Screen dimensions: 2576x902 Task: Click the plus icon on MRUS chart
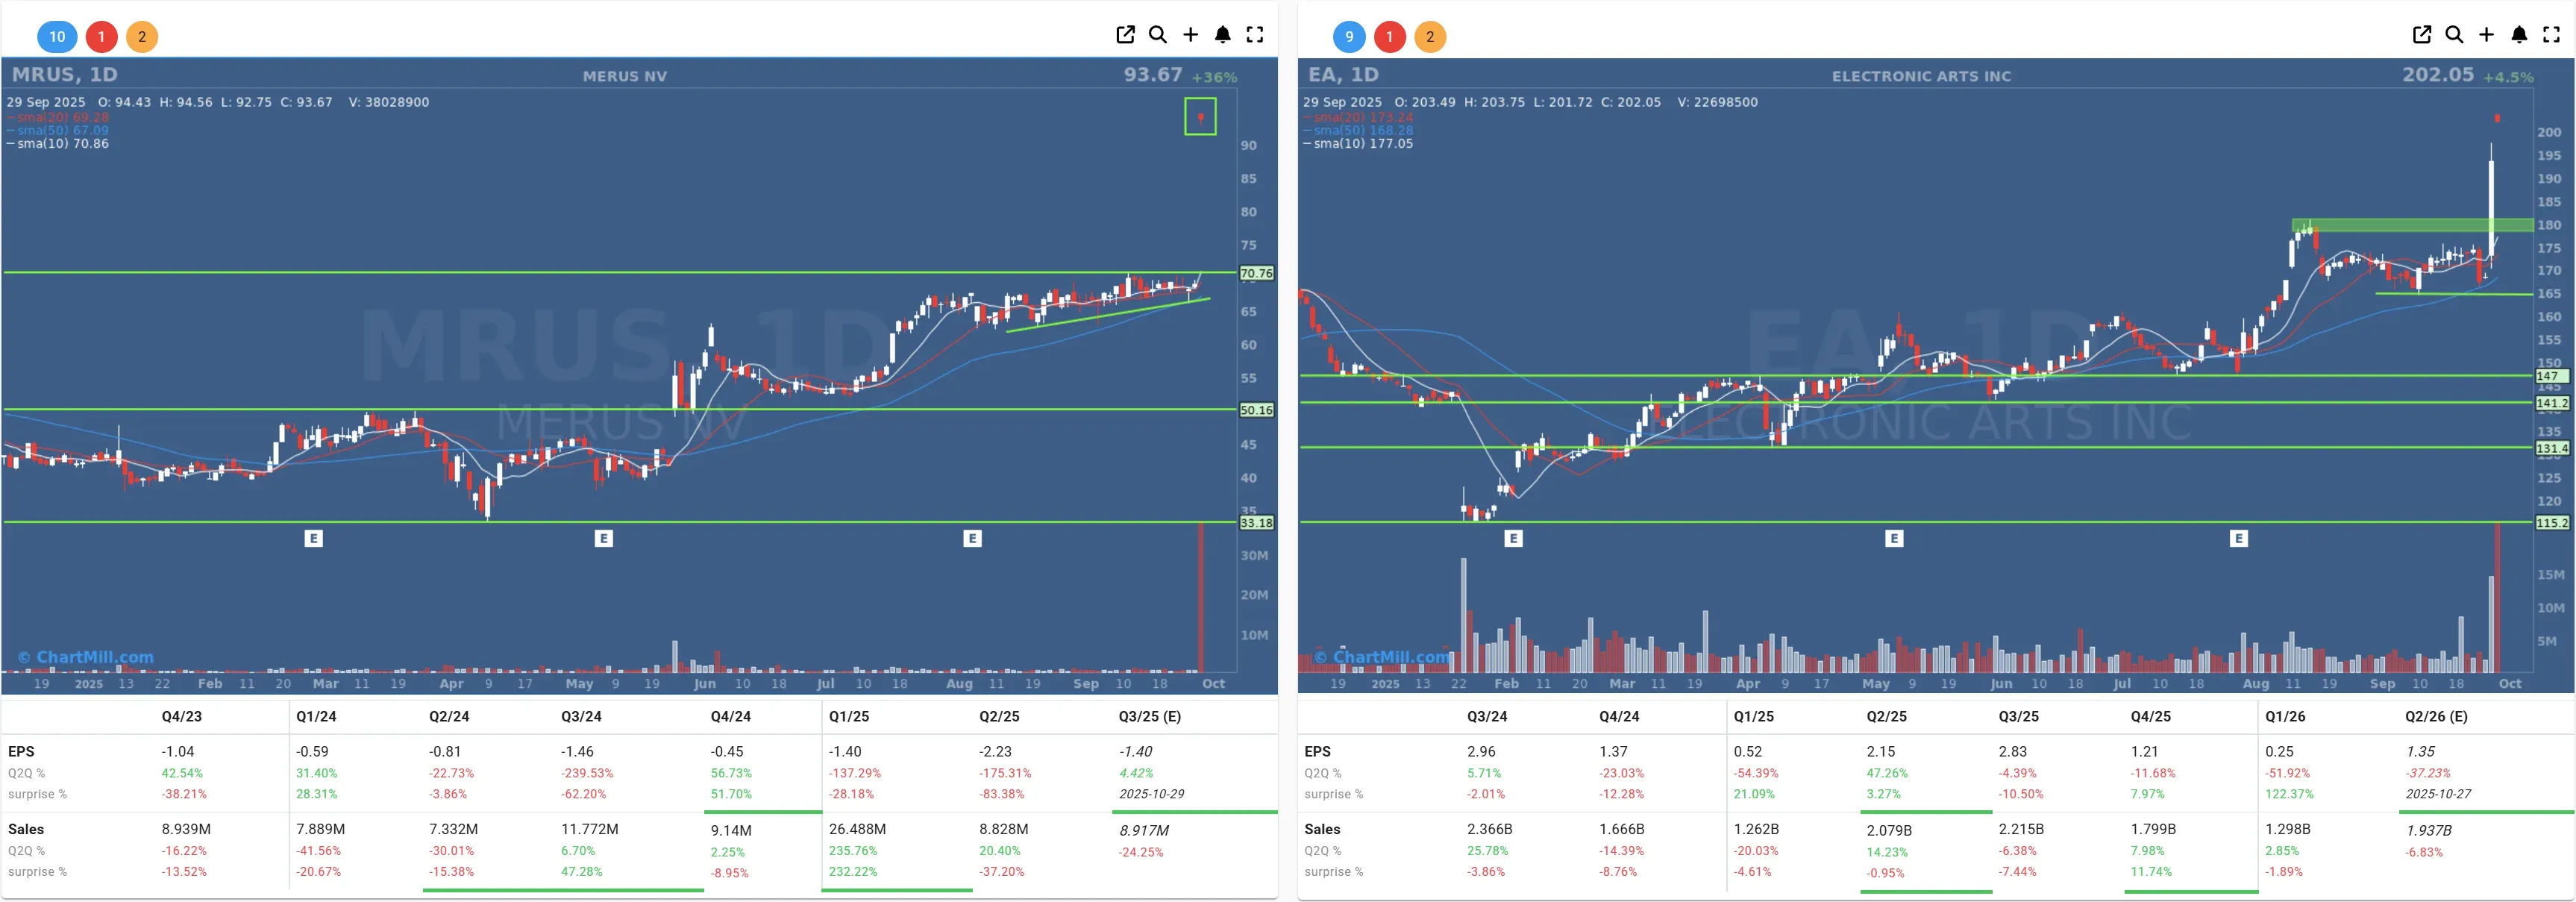[x=1190, y=35]
